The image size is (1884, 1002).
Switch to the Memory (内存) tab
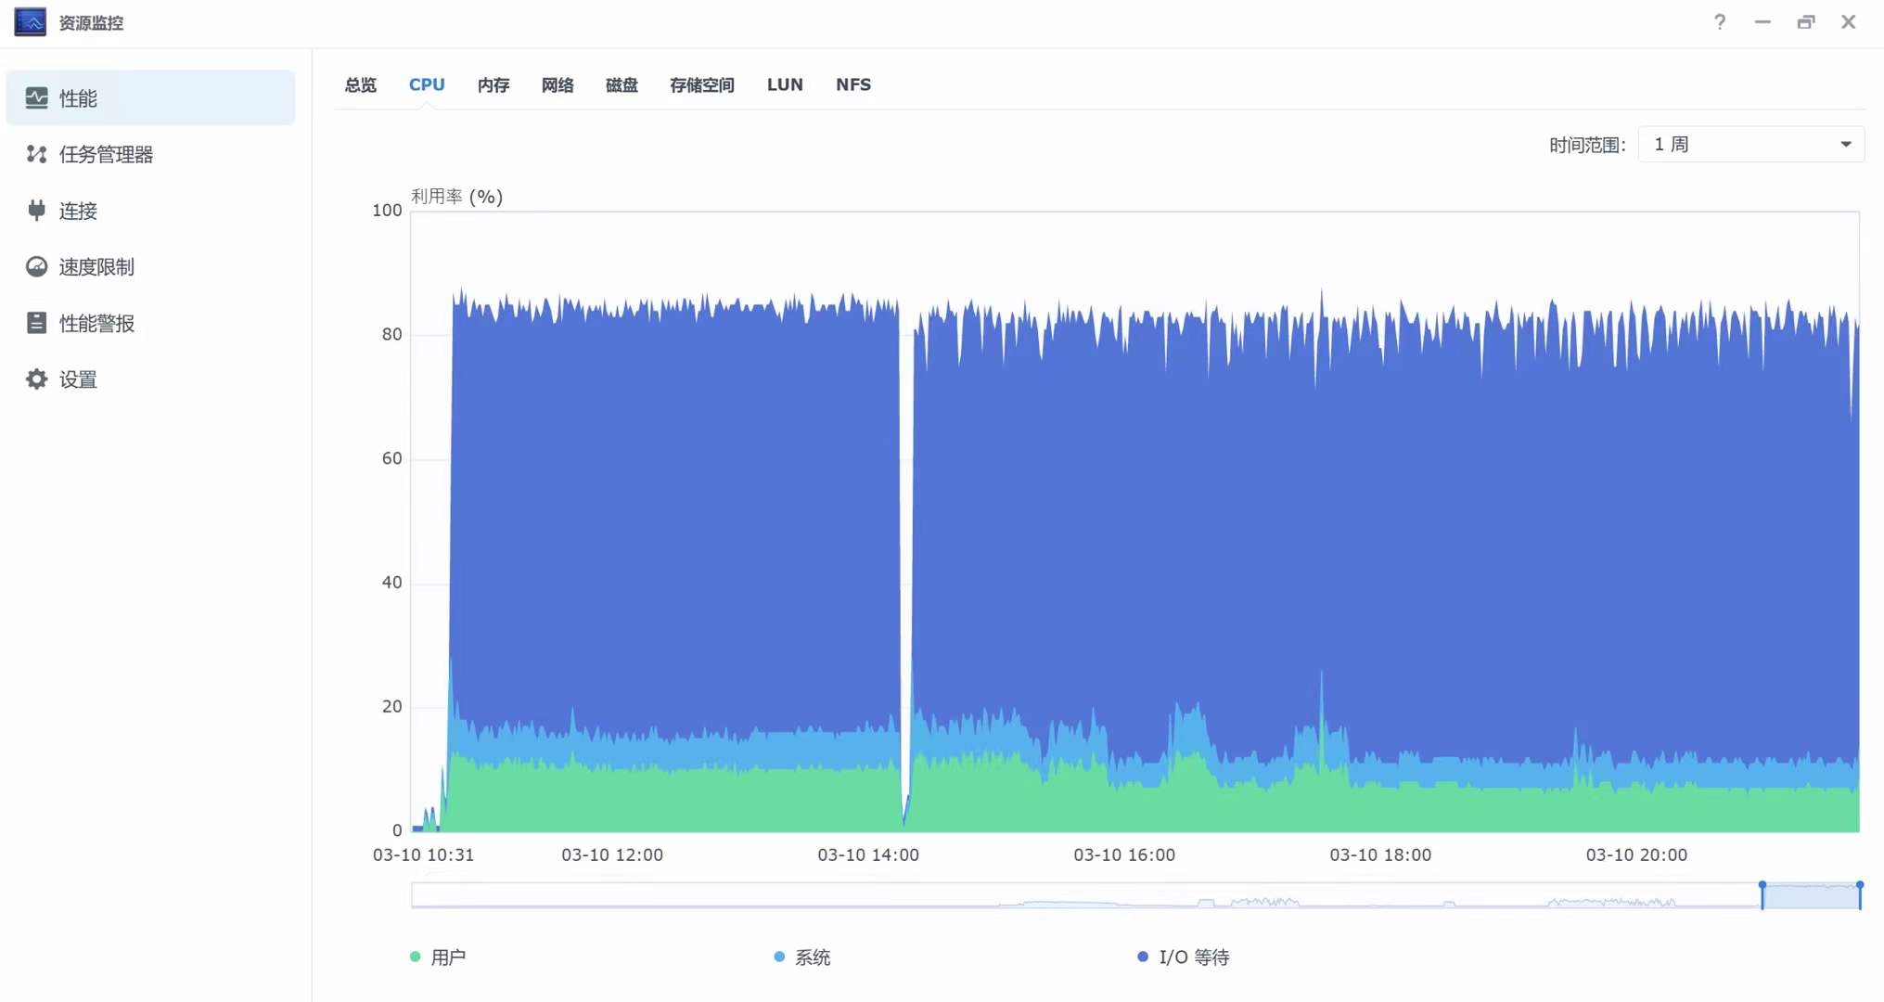click(x=493, y=84)
